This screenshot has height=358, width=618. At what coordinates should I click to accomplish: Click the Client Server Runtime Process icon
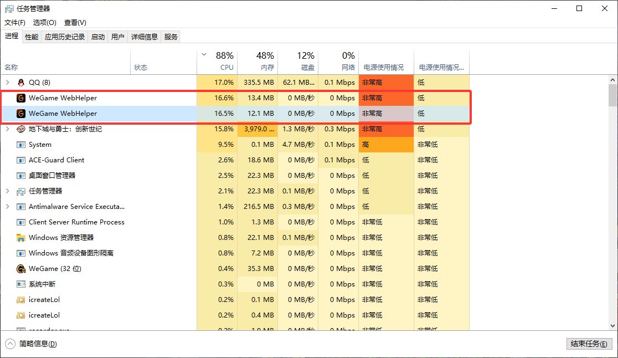21,222
